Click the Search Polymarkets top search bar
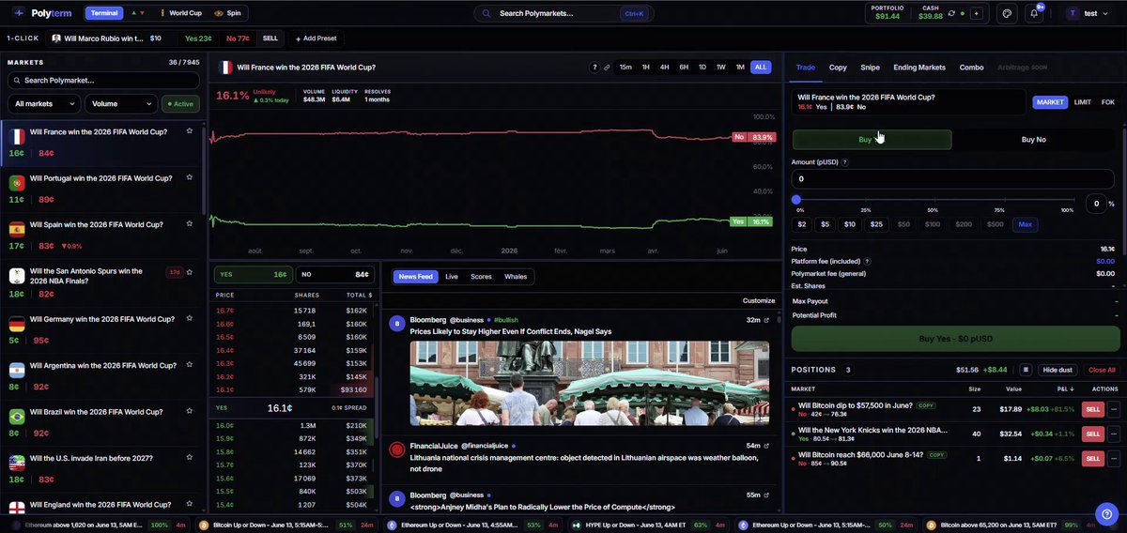1127x533 pixels. [563, 14]
